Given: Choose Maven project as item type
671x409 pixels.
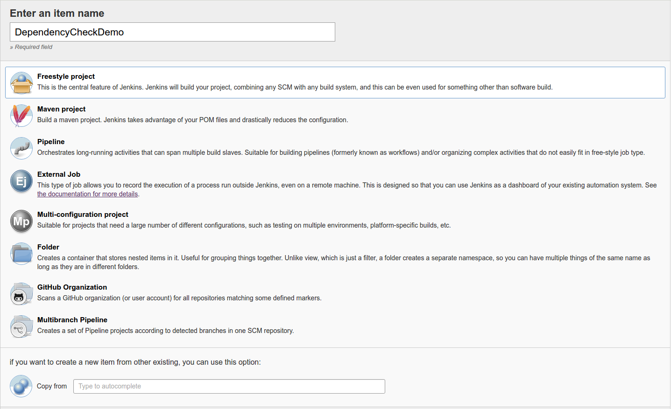Looking at the screenshot, I should click(x=61, y=109).
